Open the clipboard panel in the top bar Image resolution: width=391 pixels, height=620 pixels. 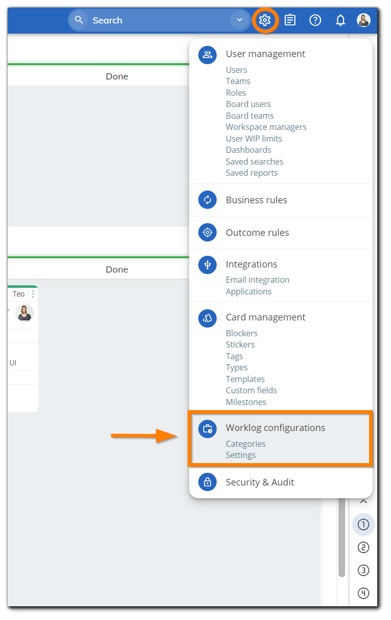(290, 20)
